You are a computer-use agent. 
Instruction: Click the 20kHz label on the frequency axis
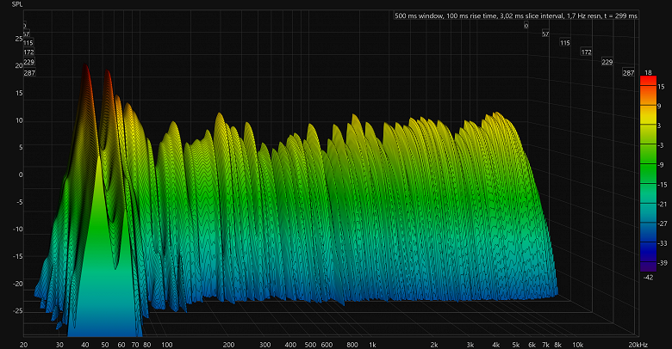(638, 345)
